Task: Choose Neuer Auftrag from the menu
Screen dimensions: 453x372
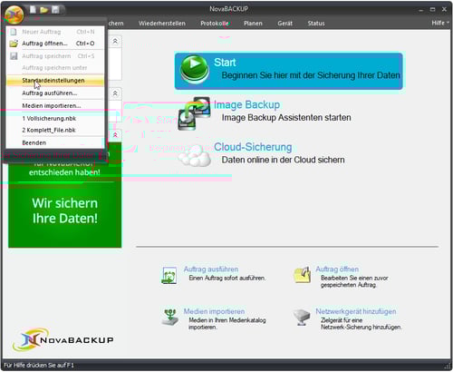Action: (55, 32)
